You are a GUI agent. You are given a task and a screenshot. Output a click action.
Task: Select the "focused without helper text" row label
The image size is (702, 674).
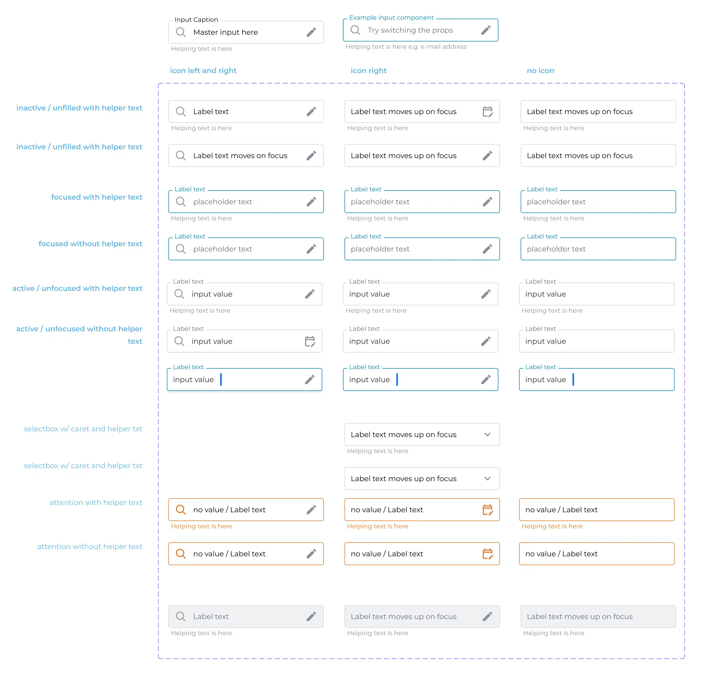pyautogui.click(x=90, y=244)
